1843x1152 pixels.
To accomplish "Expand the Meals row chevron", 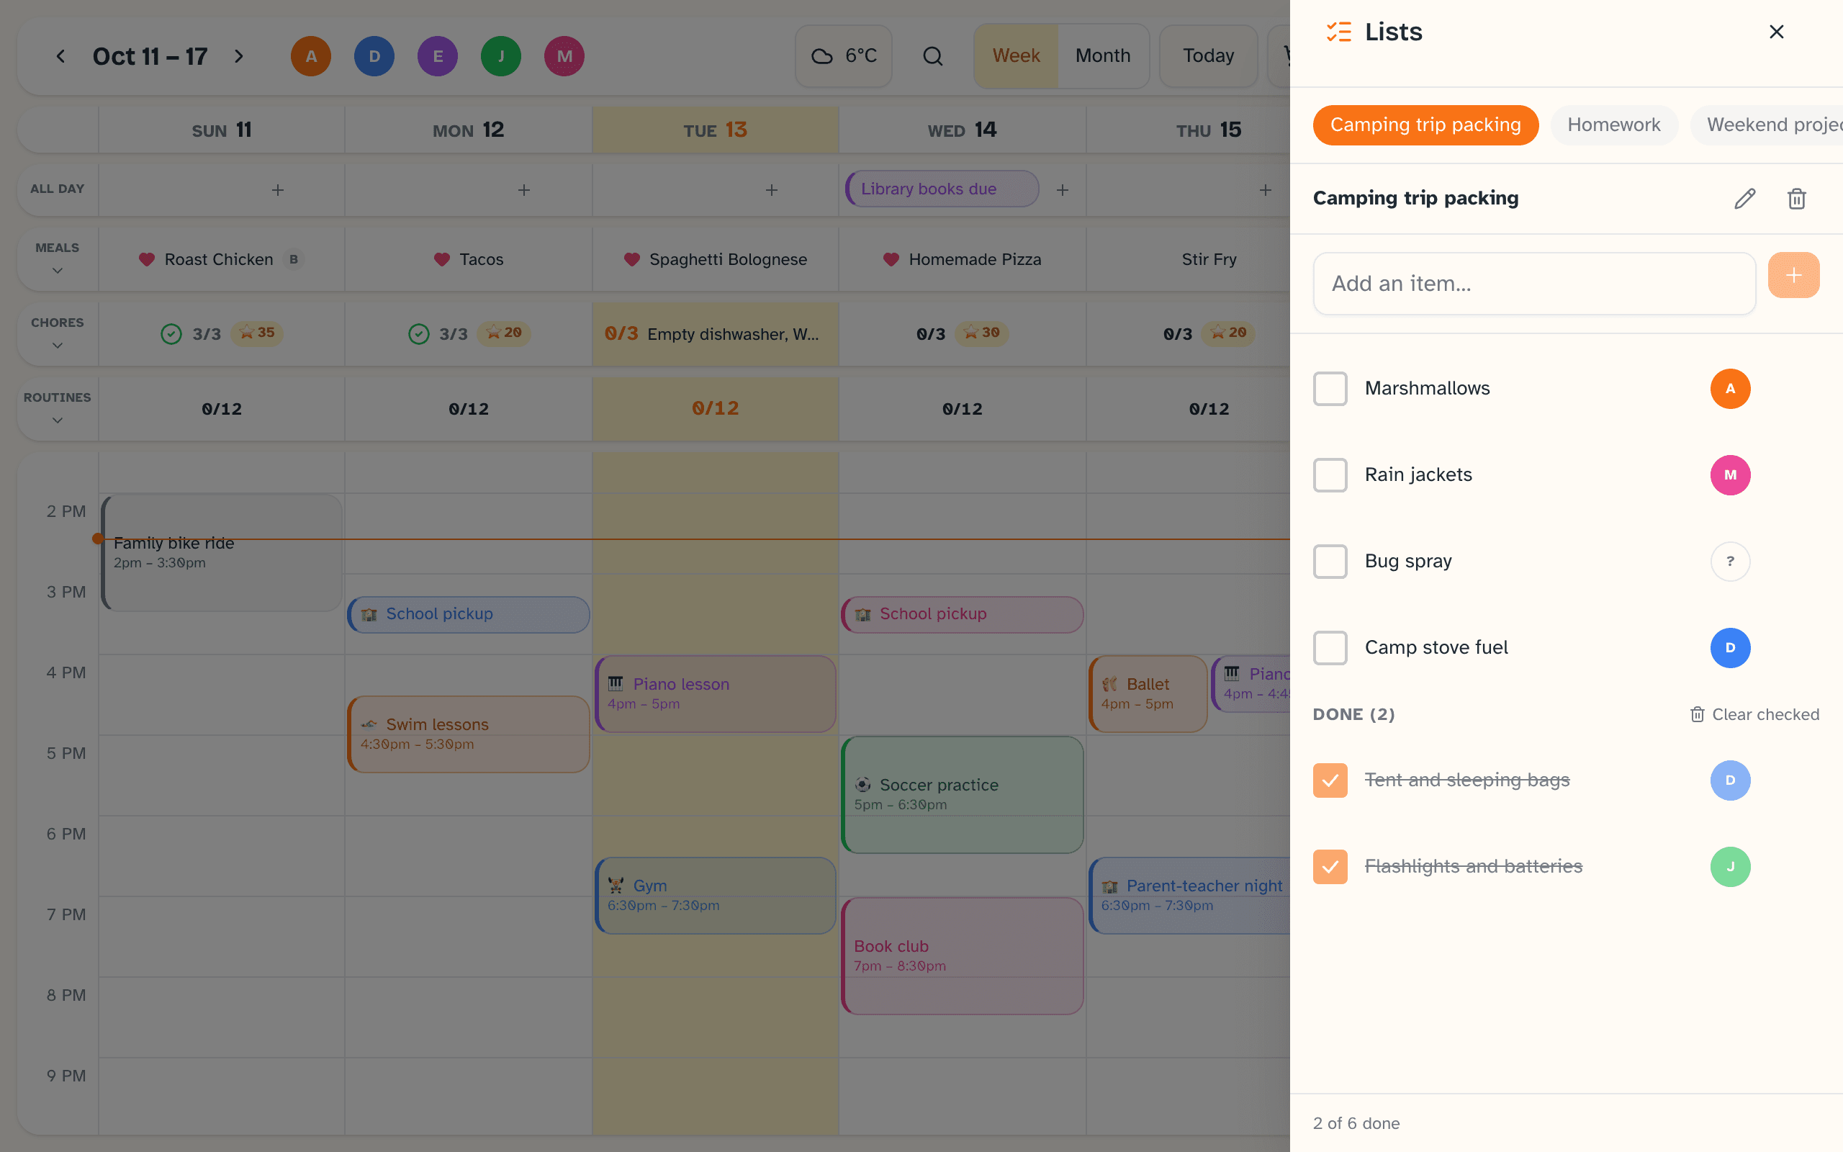I will pyautogui.click(x=57, y=271).
